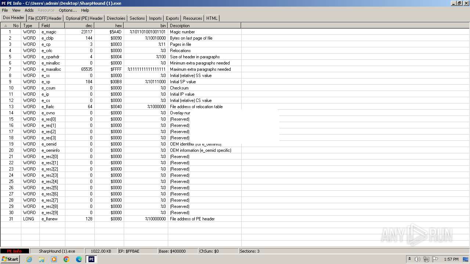Click the decimal value 65535

[x=87, y=69]
